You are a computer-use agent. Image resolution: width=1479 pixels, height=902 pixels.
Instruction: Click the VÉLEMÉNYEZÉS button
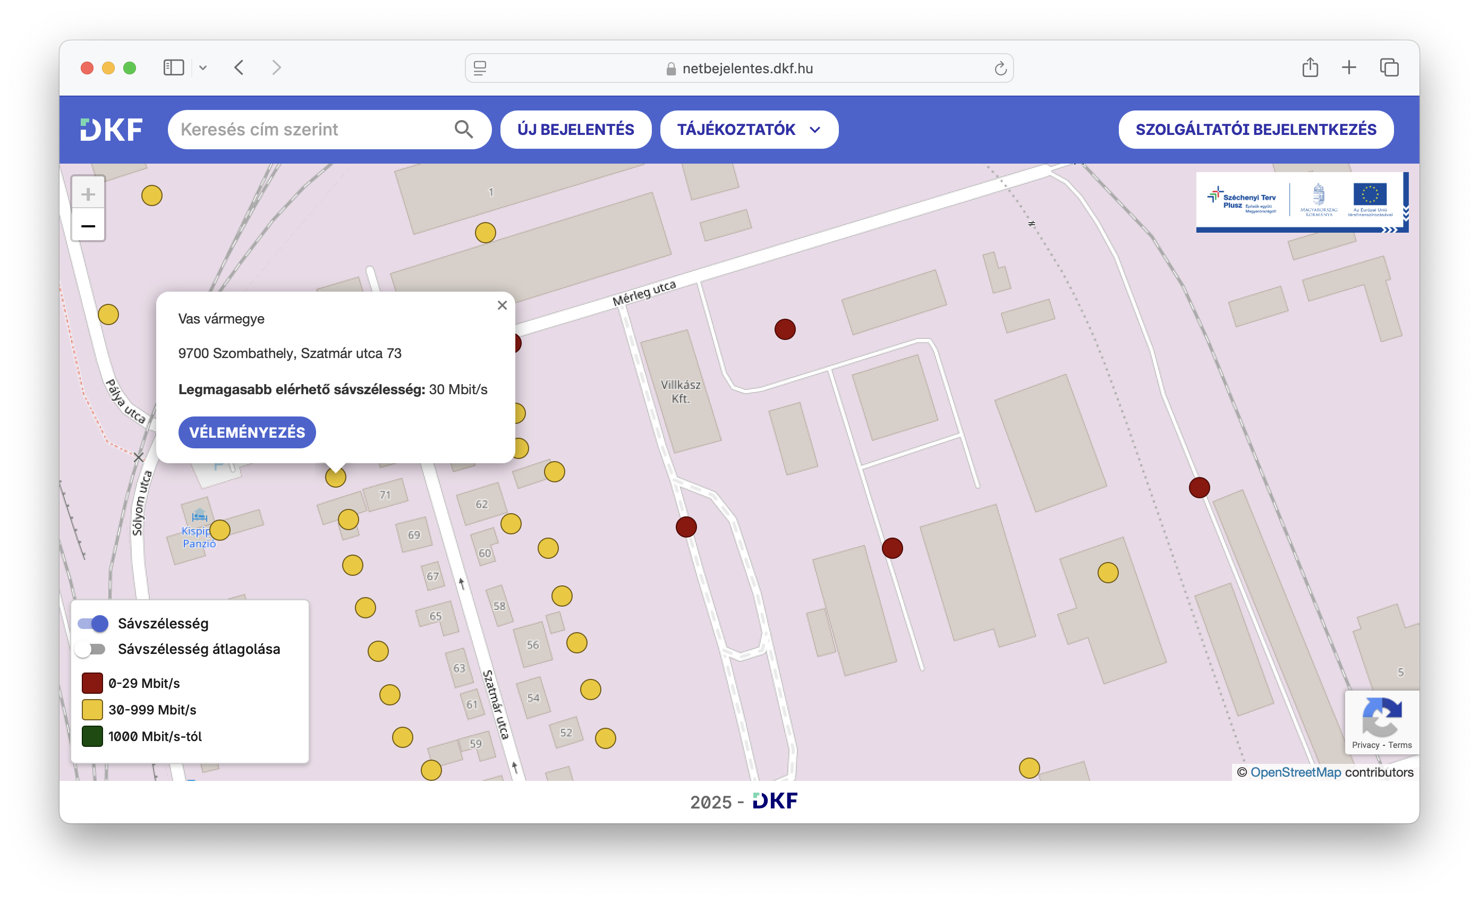[248, 432]
